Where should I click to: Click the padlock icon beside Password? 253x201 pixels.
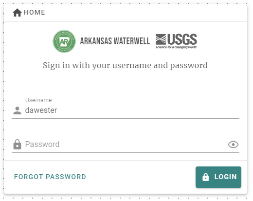(x=17, y=144)
